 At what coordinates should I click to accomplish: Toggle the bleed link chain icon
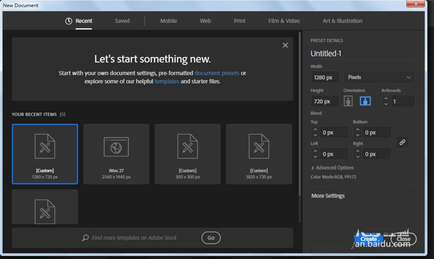tap(402, 142)
